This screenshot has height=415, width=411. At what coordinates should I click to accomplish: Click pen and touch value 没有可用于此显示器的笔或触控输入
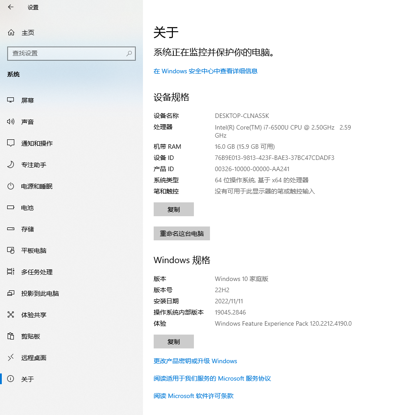(265, 191)
